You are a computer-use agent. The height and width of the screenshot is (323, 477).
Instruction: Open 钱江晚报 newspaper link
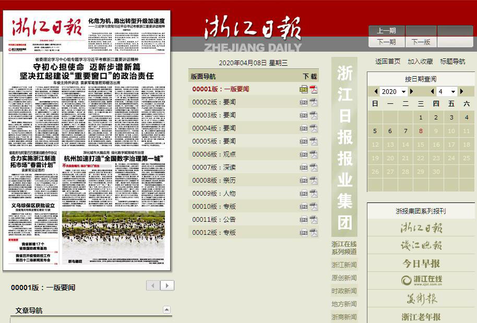[x=421, y=245]
